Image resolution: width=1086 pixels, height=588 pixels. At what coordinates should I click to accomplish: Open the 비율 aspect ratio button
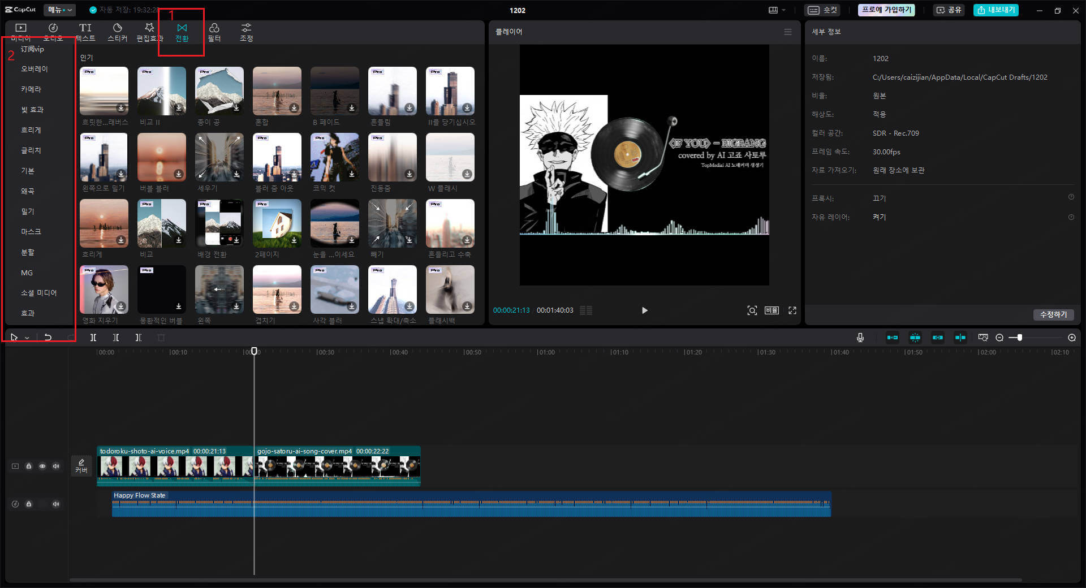772,310
